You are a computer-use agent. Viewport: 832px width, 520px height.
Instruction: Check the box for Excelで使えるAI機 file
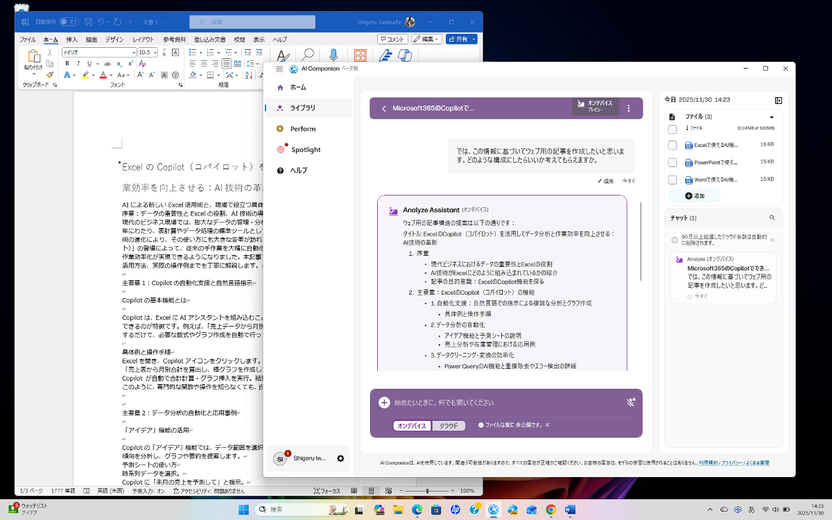(x=672, y=145)
